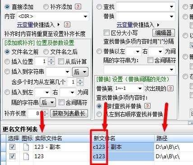Select 补齐添加 radio button

pyautogui.click(x=46, y=7)
